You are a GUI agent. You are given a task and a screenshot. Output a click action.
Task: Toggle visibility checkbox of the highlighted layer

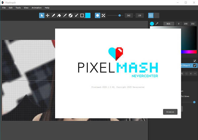195,66
